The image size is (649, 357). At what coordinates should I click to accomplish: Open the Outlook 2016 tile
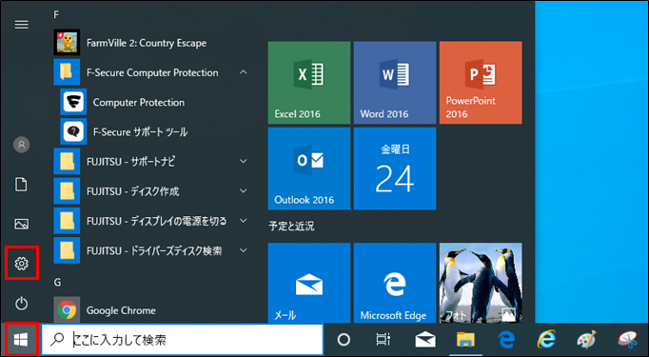coord(309,169)
